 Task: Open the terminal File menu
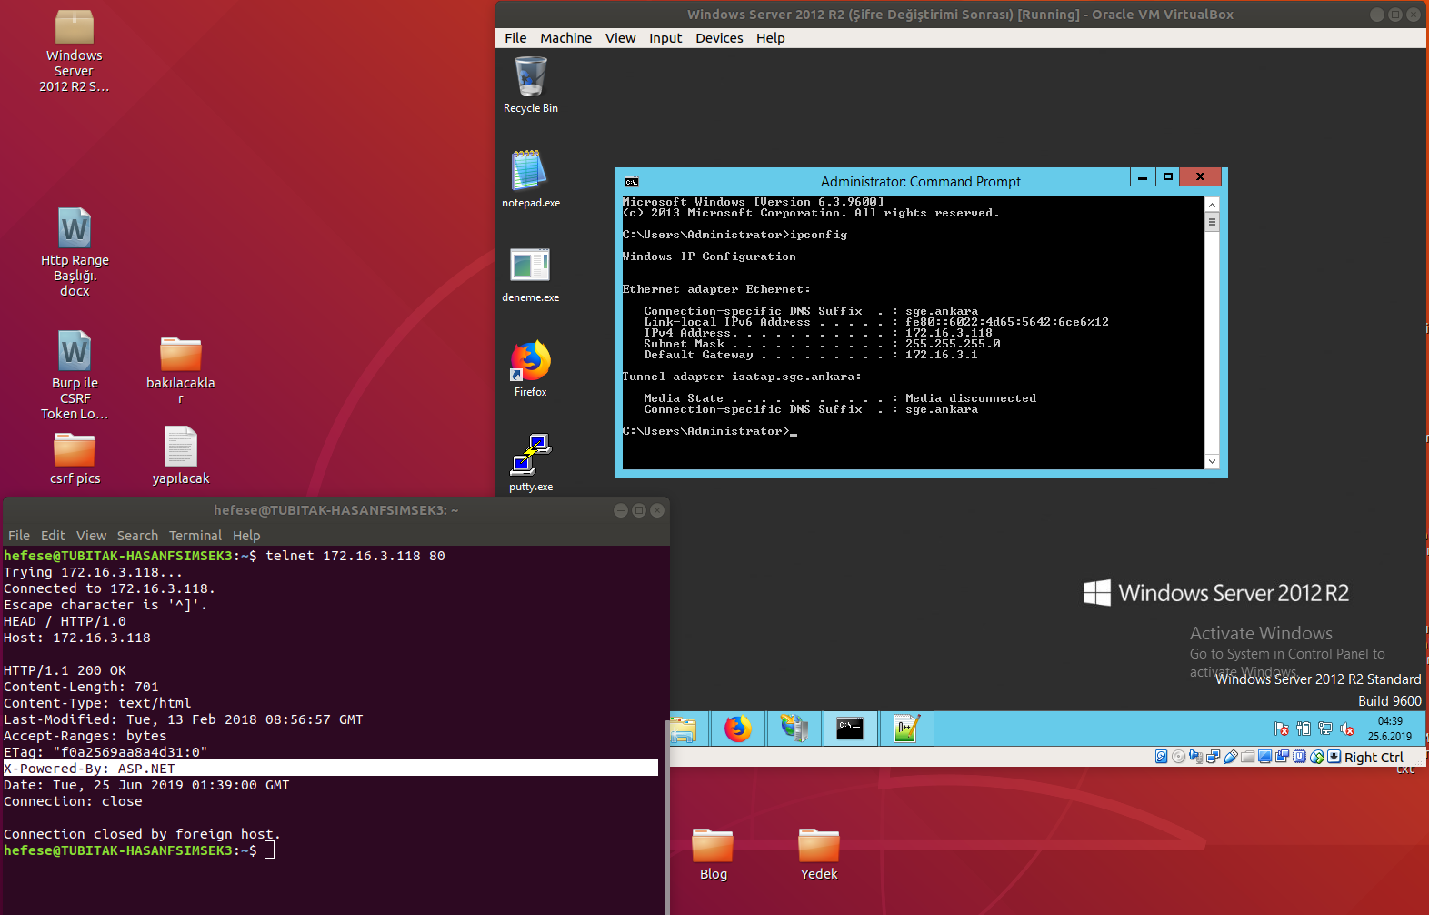19,536
